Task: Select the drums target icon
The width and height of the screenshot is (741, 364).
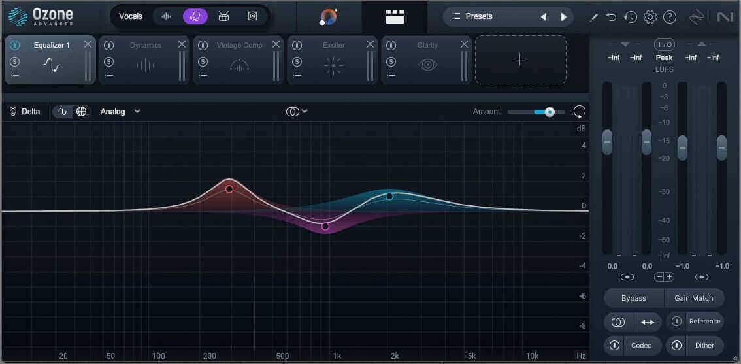Action: coord(223,16)
